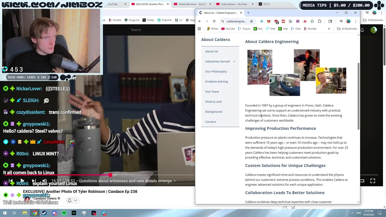Click the profile avatar in front window toolbar

click(x=348, y=21)
